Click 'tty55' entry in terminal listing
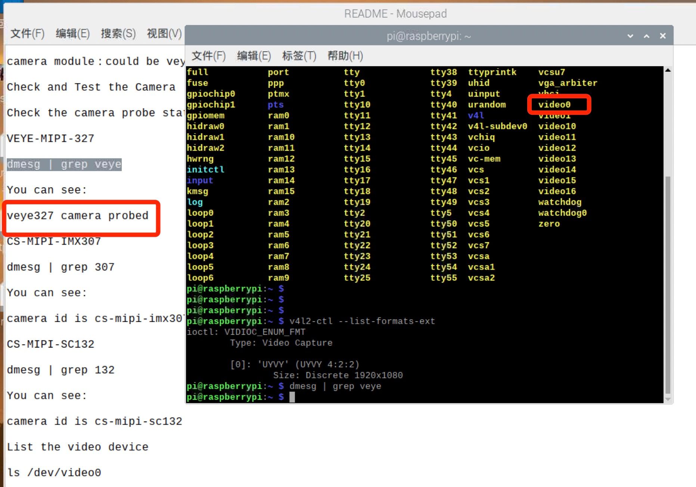Viewport: 696px width, 487px height. click(444, 278)
